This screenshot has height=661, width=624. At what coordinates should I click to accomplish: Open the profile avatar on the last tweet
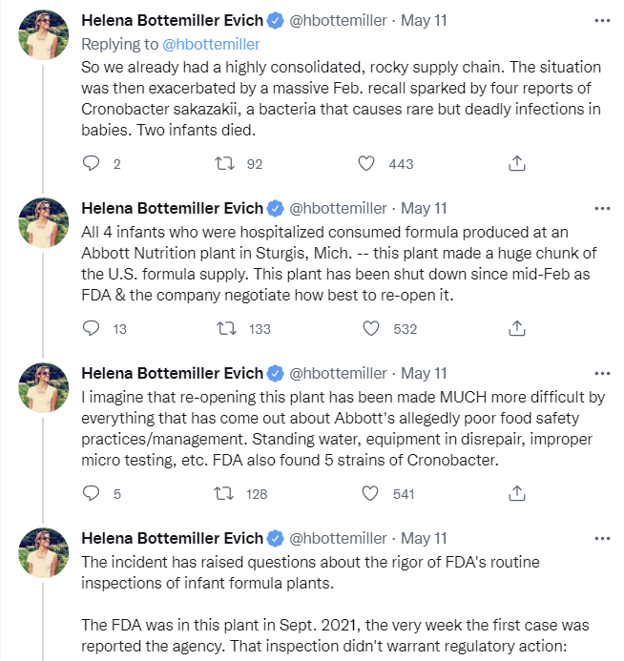tap(44, 552)
